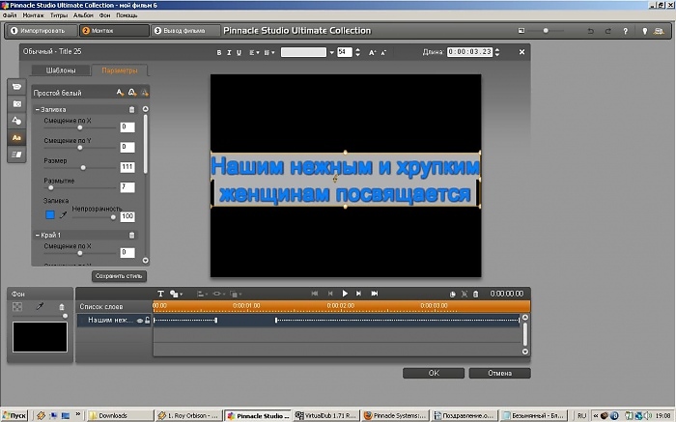676x422 pixels.
Task: Toggle italic text formatting
Action: 229,52
